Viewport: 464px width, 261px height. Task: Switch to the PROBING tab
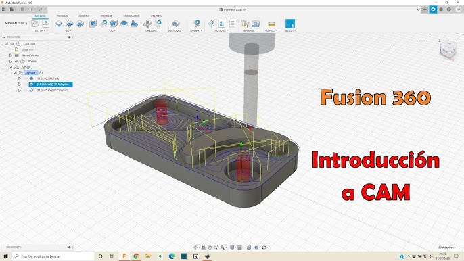[106, 16]
